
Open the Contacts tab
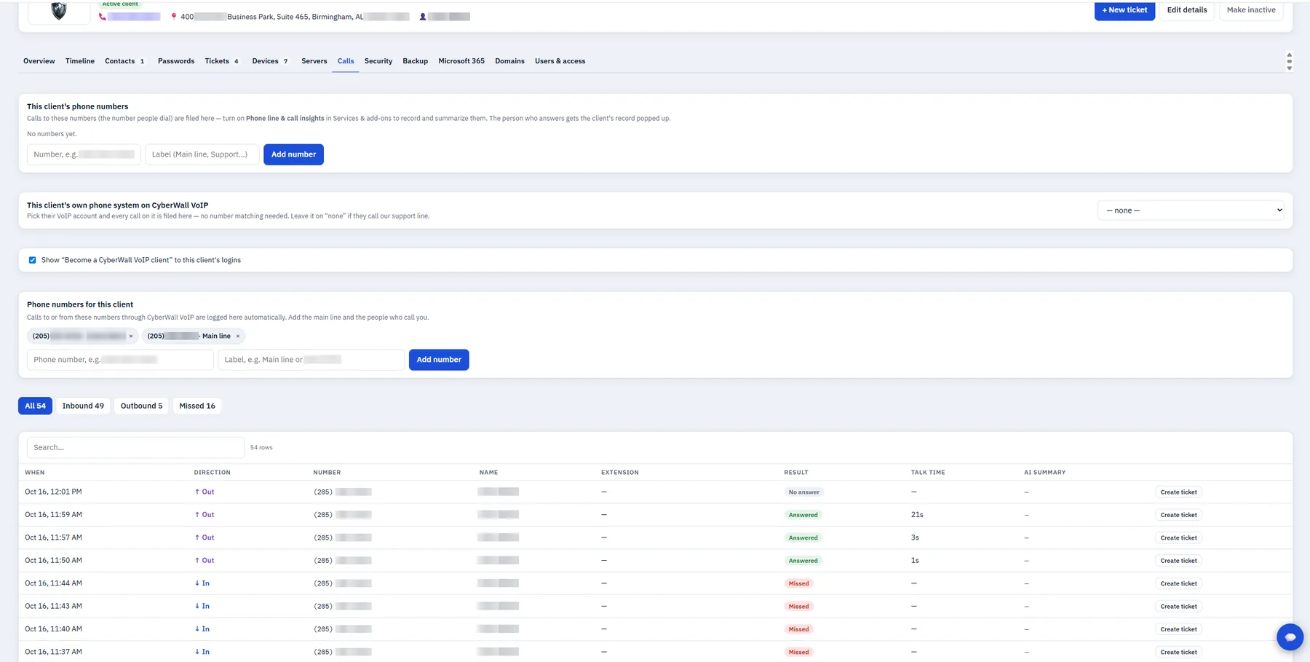pyautogui.click(x=124, y=61)
